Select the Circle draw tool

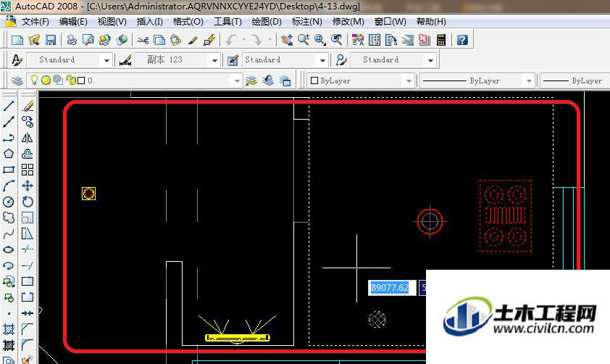[9, 202]
